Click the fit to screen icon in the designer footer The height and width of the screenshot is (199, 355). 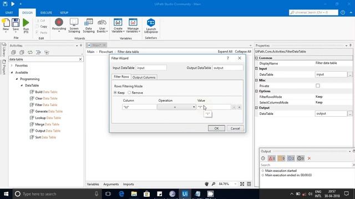coord(242,184)
